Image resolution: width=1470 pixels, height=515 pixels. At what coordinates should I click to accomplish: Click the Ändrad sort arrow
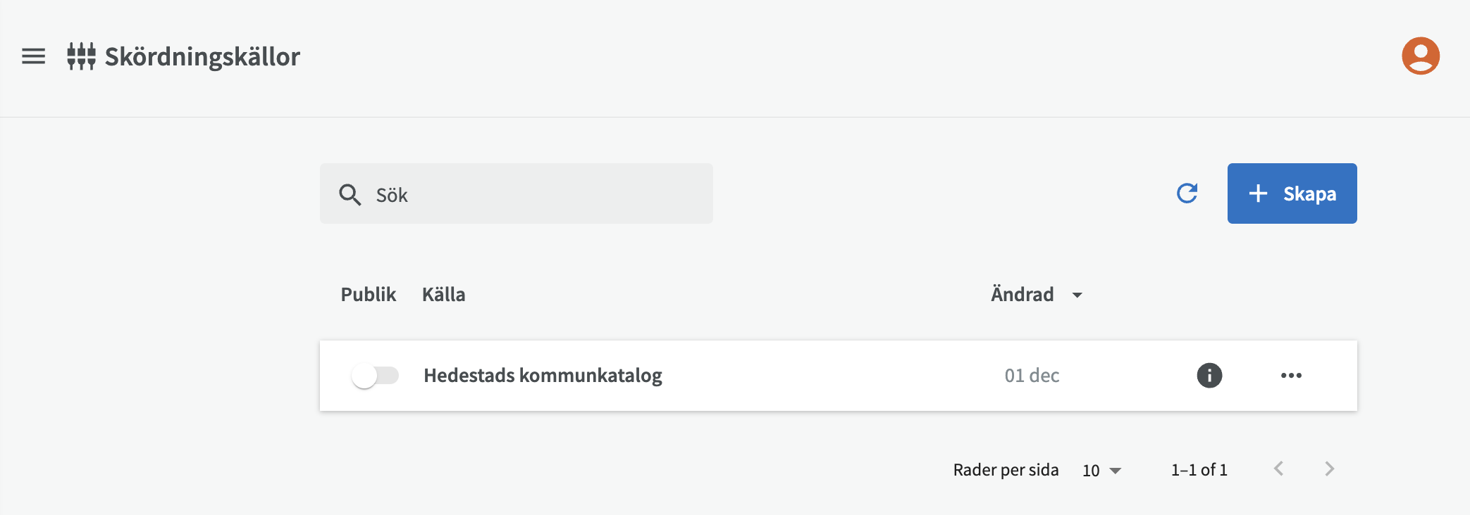tap(1077, 295)
